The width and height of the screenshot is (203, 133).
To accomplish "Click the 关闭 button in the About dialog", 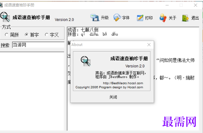I will click(x=113, y=97).
